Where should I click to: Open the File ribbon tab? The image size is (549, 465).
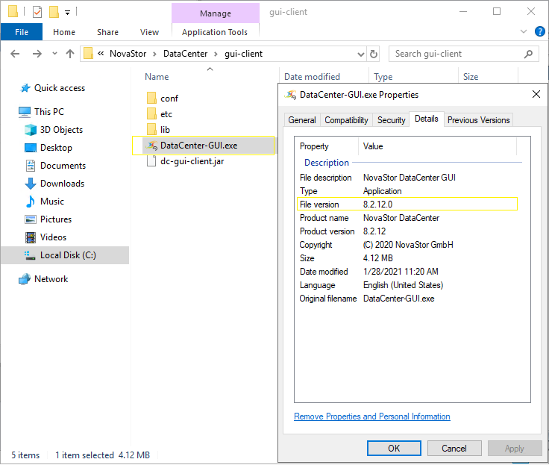[x=22, y=32]
